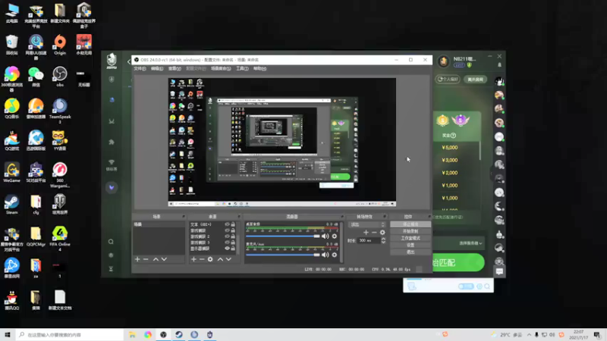Click the mixer panel vertical scrollbar
The width and height of the screenshot is (607, 341).
(x=341, y=242)
